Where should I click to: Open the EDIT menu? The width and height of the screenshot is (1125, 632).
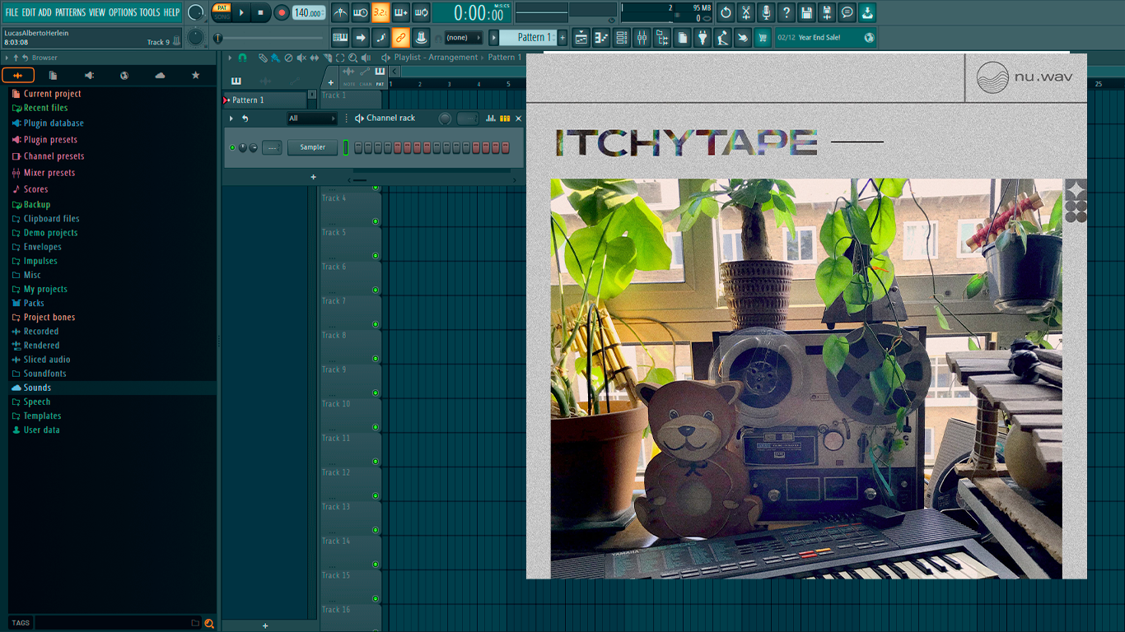pos(28,12)
